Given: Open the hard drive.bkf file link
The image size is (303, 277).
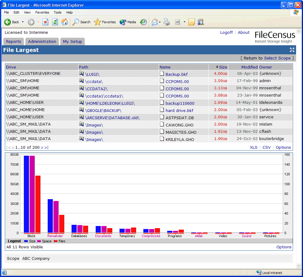Looking at the screenshot, I should (x=179, y=110).
